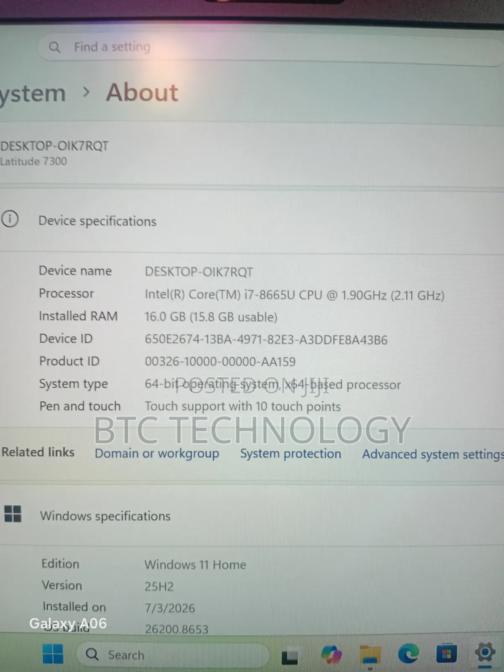The height and width of the screenshot is (672, 504).
Task: Launch Microsoft Edge from the taskbar
Action: (408, 654)
